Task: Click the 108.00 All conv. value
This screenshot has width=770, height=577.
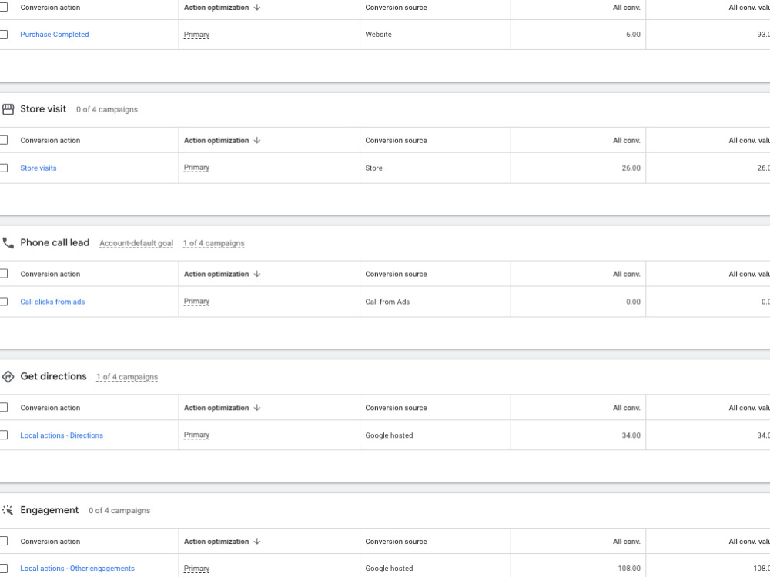Action: point(629,569)
